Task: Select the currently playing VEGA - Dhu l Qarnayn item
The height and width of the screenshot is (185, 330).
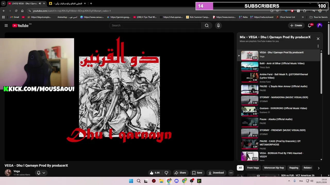Action: [x=278, y=55]
